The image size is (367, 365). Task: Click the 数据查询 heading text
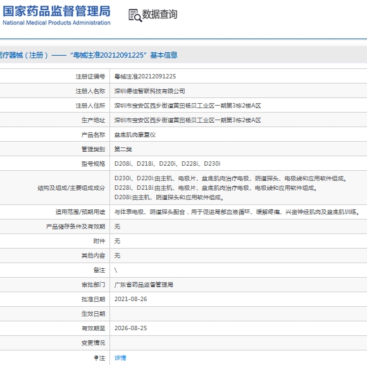pos(159,15)
